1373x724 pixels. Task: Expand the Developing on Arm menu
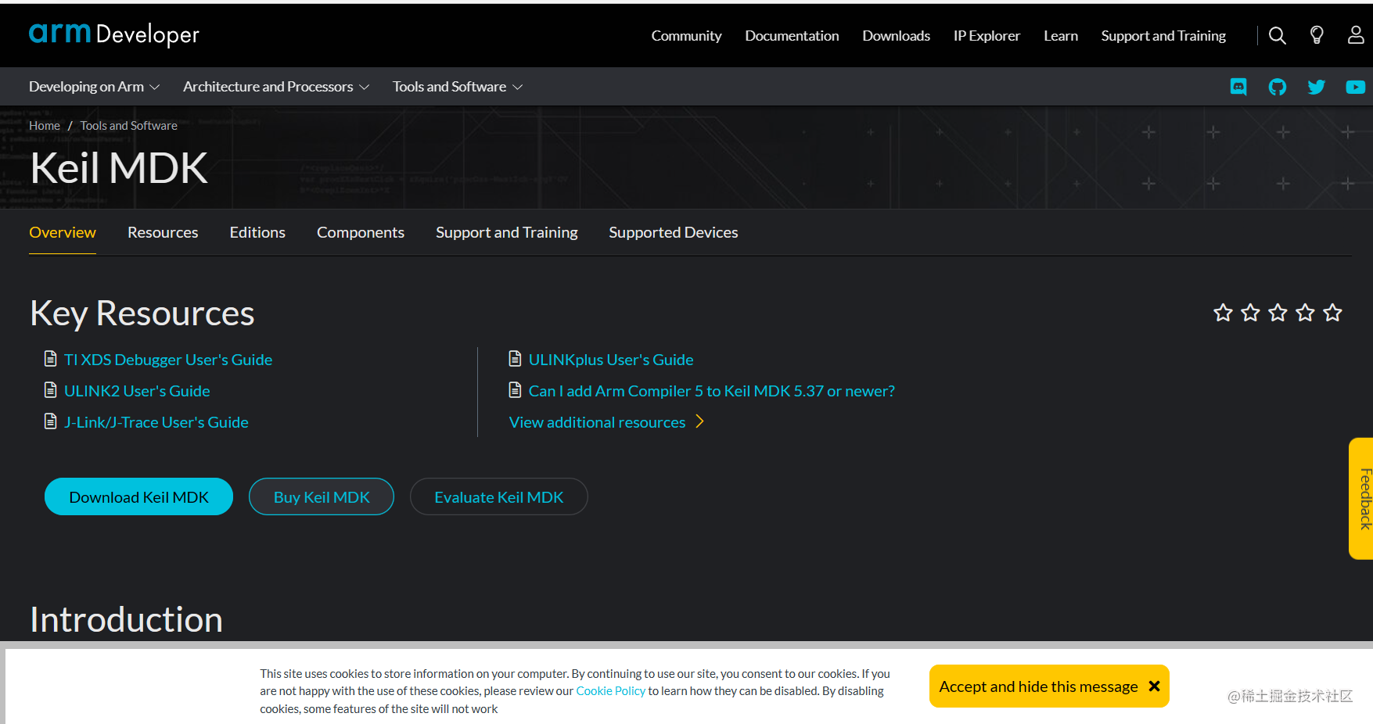(94, 87)
